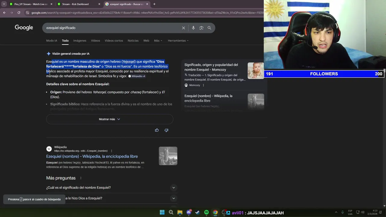Open the Wikipedia +4 sources chip
This screenshot has width=386, height=217.
[x=137, y=76]
